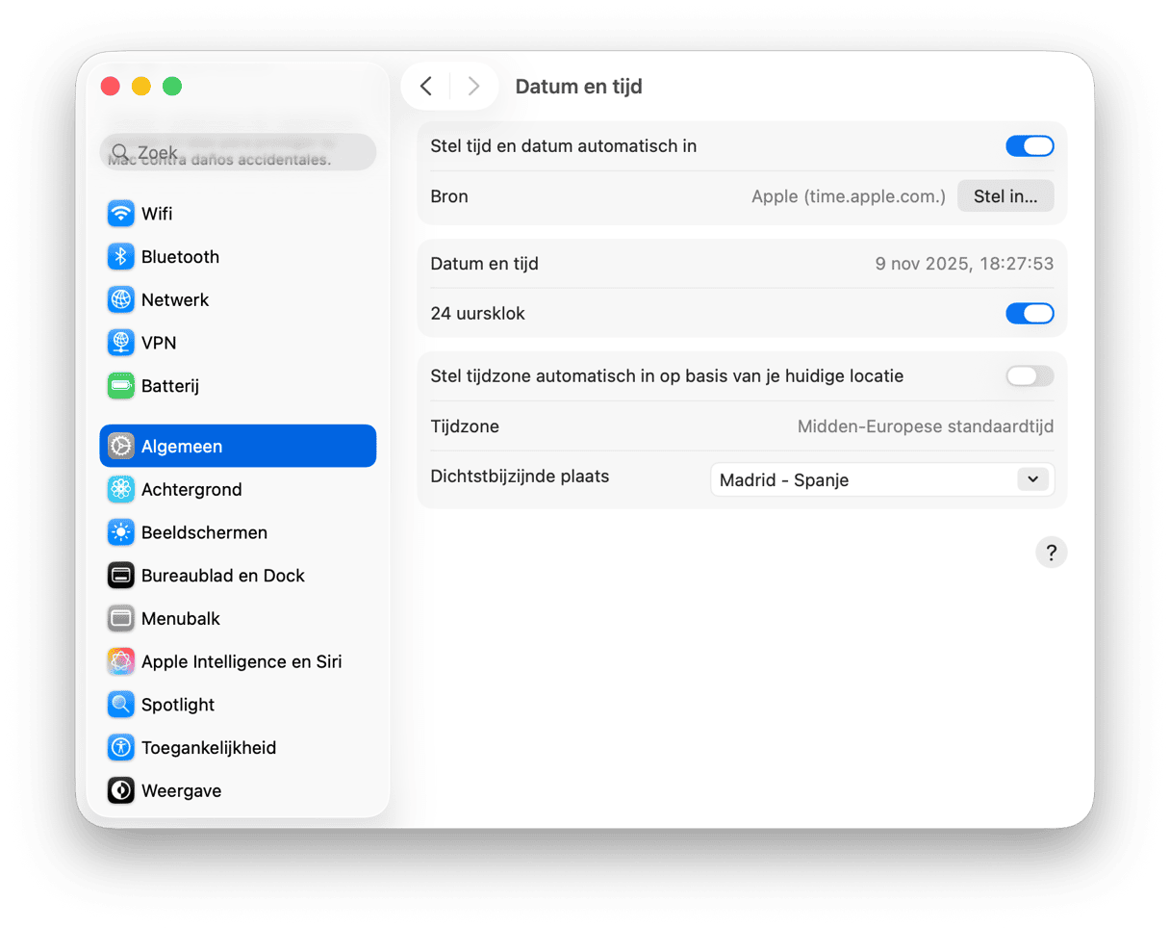Open Bureaublad en Dock section
This screenshot has height=928, width=1170.
(222, 576)
